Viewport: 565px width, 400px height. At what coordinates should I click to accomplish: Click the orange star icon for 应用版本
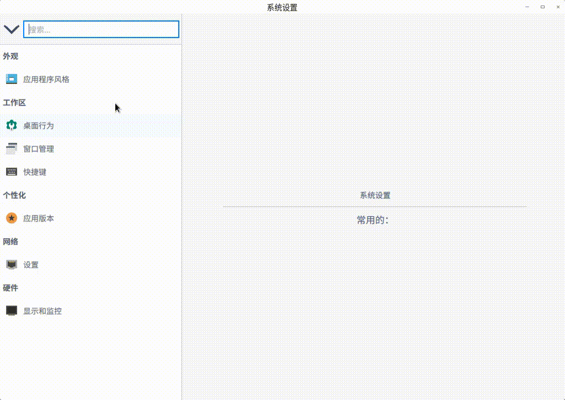(x=11, y=218)
